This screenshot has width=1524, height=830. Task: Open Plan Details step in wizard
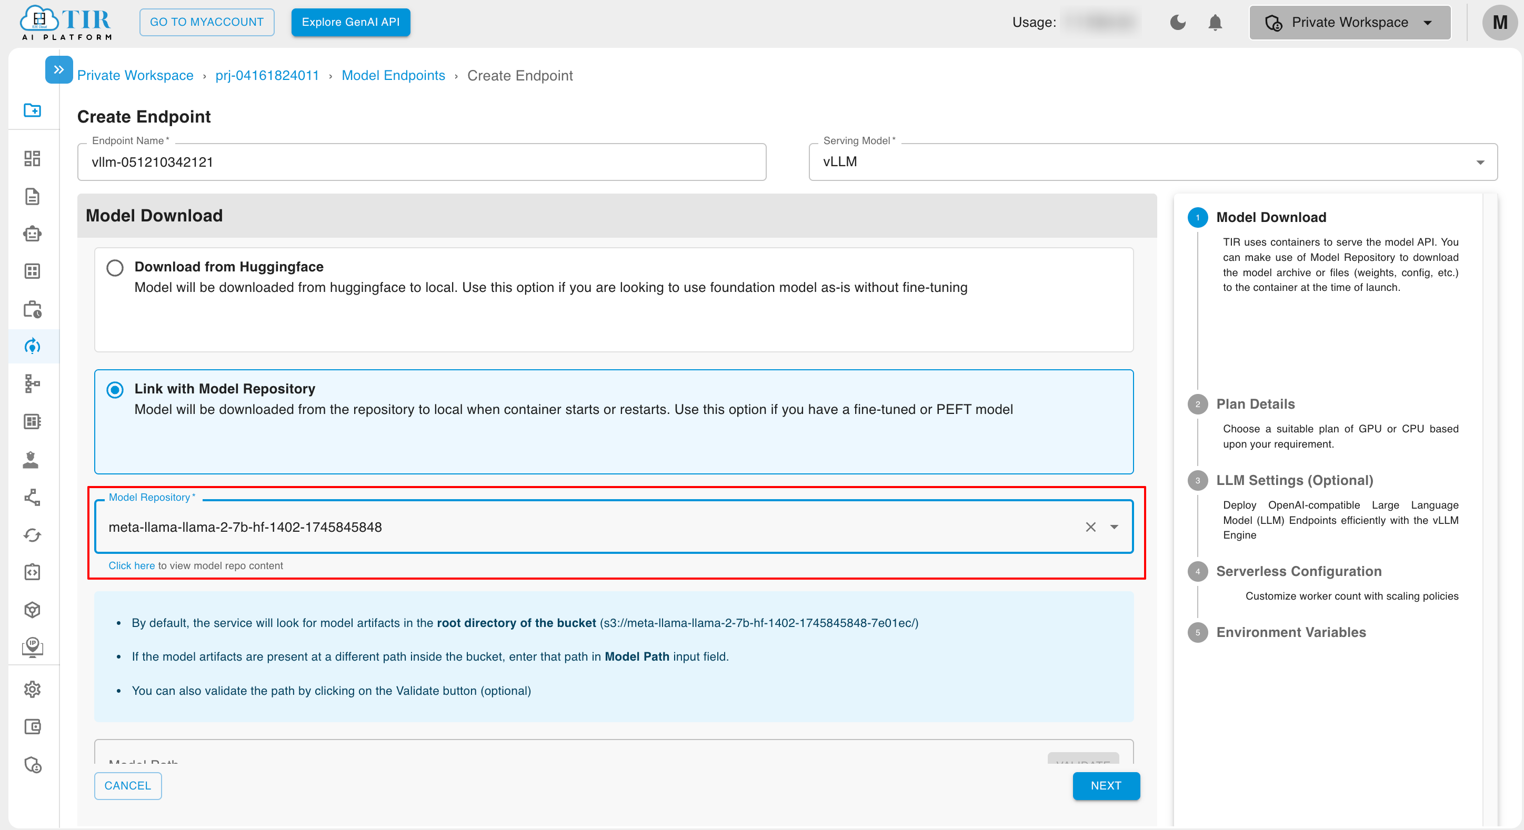point(1256,404)
